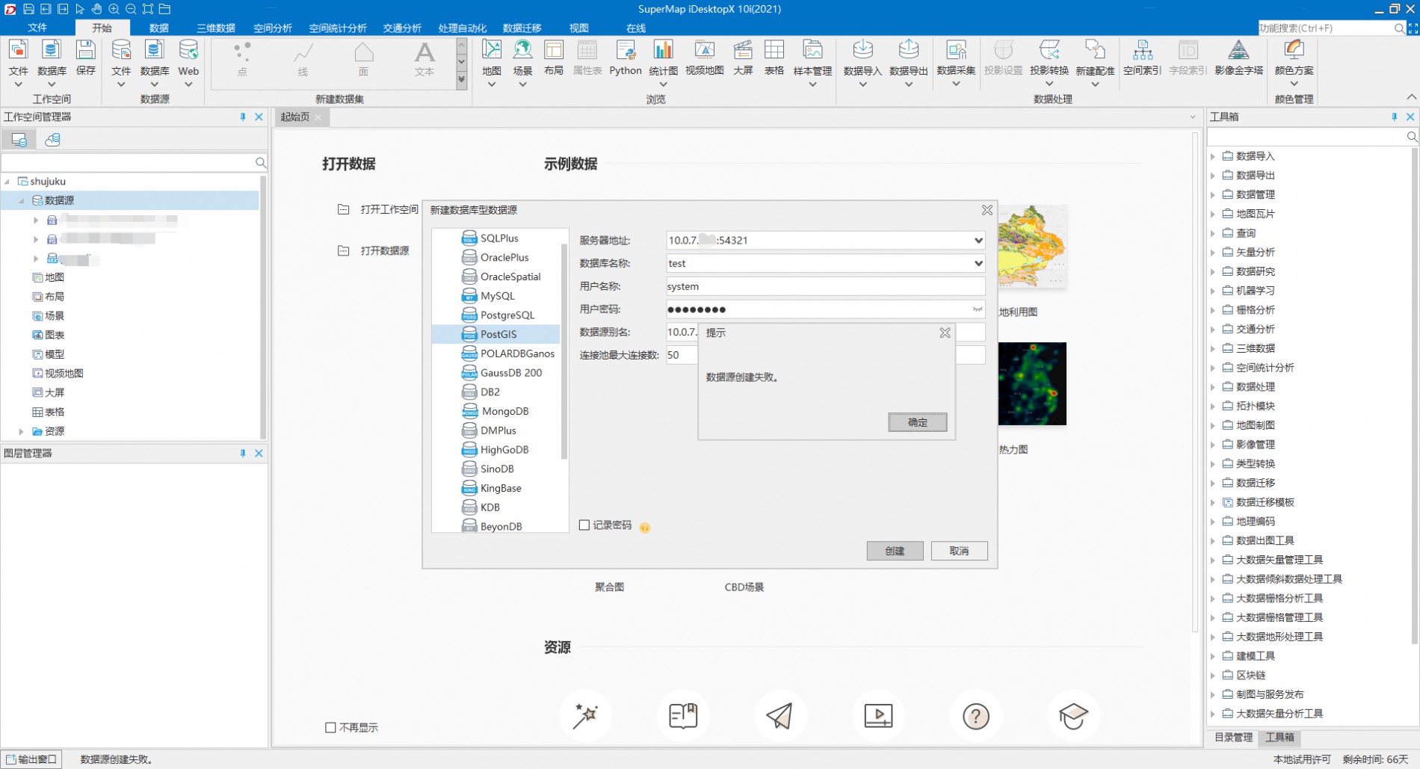This screenshot has width=1420, height=769.
Task: Click the Create (创建) button
Action: point(895,551)
